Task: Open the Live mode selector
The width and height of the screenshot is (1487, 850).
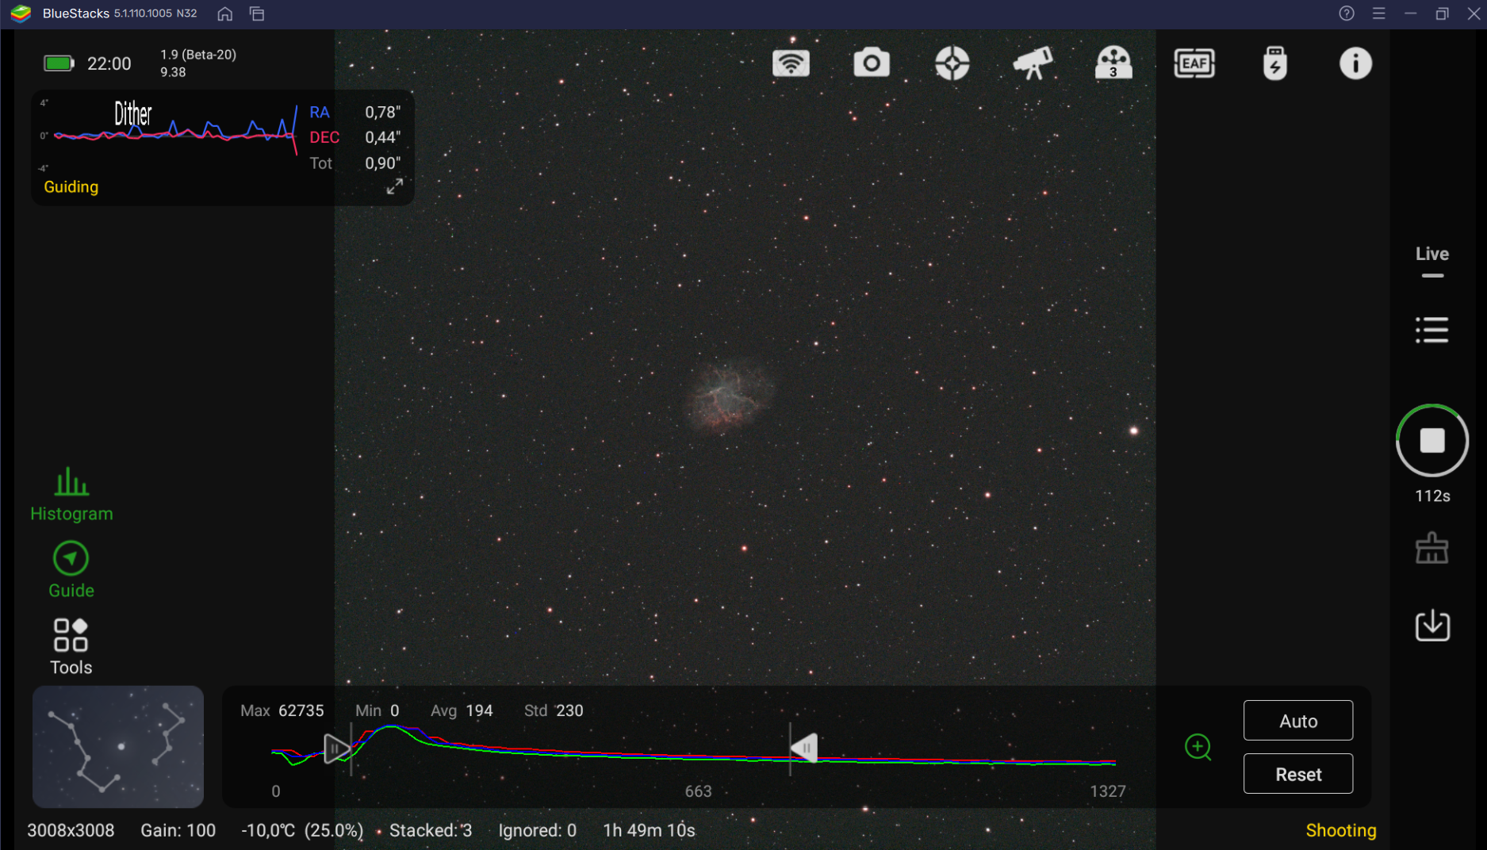Action: tap(1432, 261)
